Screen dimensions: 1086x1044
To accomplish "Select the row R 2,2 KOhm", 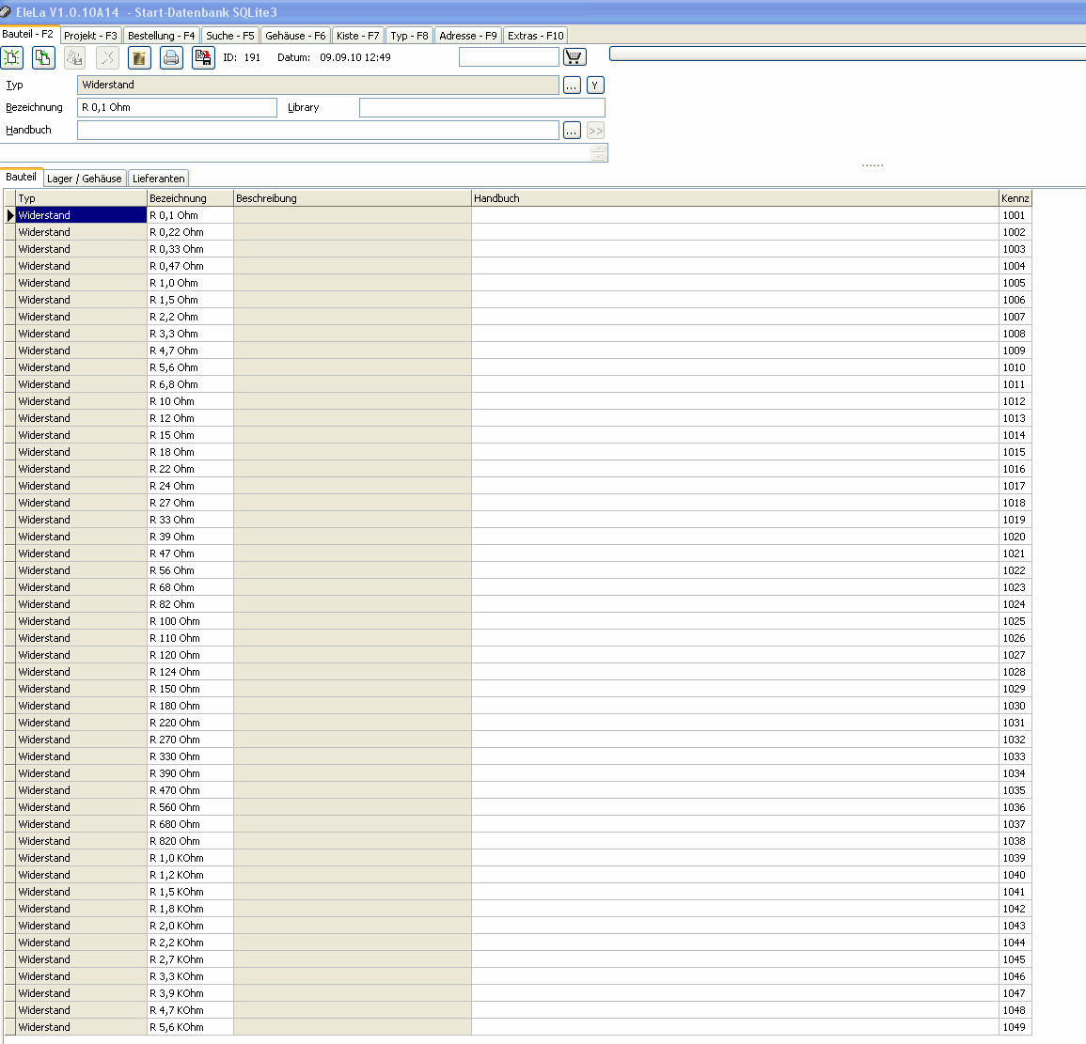I will tap(518, 943).
